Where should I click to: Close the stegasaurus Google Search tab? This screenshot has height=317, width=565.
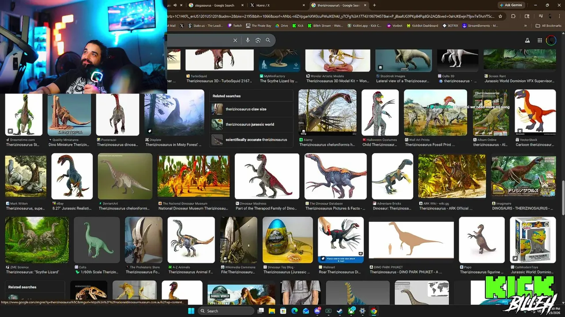[242, 5]
